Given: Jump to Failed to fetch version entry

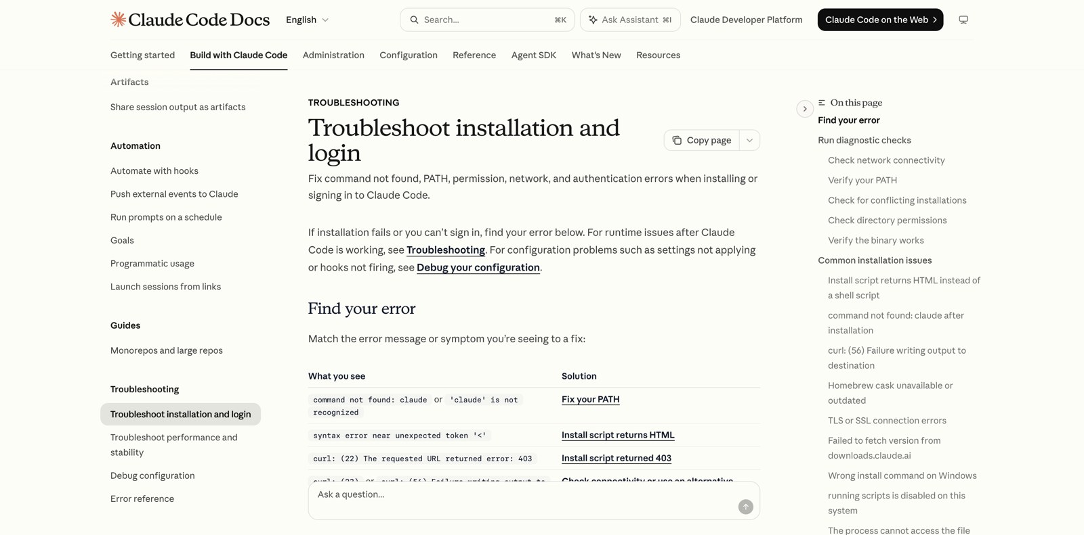Looking at the screenshot, I should pyautogui.click(x=884, y=448).
